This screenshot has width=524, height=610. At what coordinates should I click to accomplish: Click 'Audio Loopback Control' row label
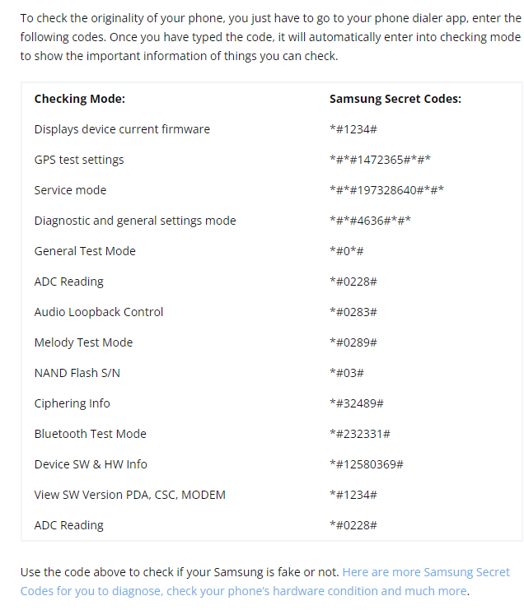(x=99, y=312)
